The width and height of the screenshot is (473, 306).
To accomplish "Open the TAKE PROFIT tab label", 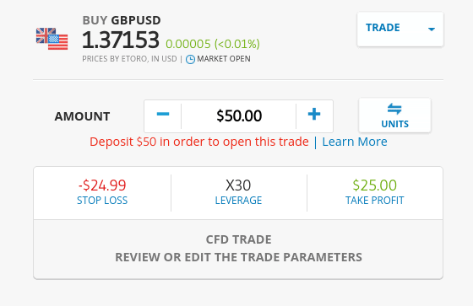I will 375,201.
